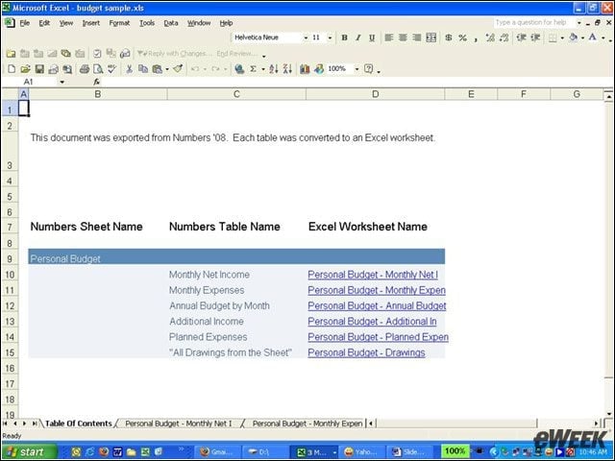
Task: Run the spelling check tool
Action: (111, 69)
